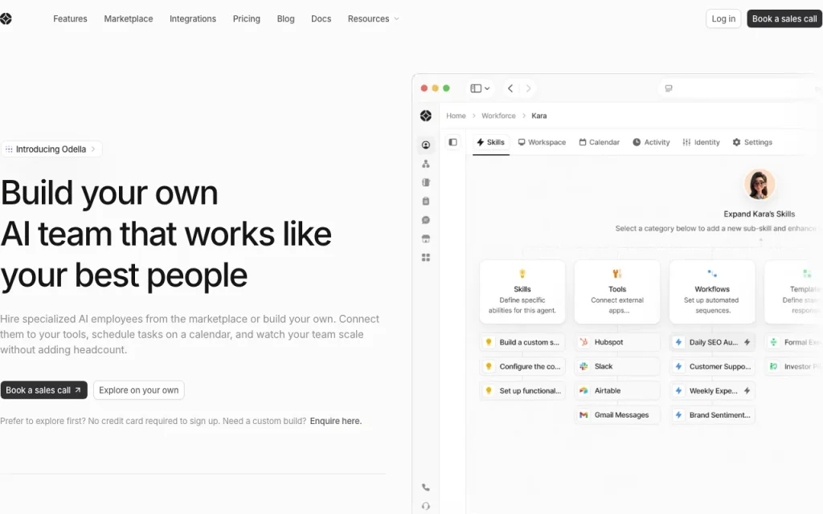The height and width of the screenshot is (514, 823).
Task: Select the Tools category card
Action: [x=617, y=292]
